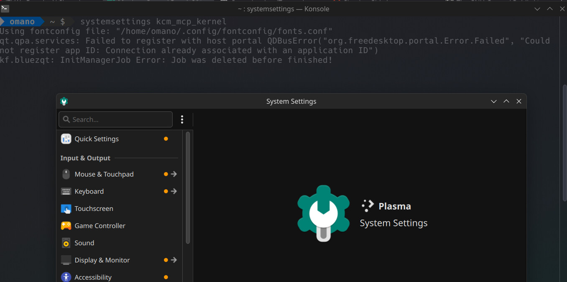This screenshot has width=567, height=282.
Task: Select the Touchscreen icon
Action: [x=66, y=208]
